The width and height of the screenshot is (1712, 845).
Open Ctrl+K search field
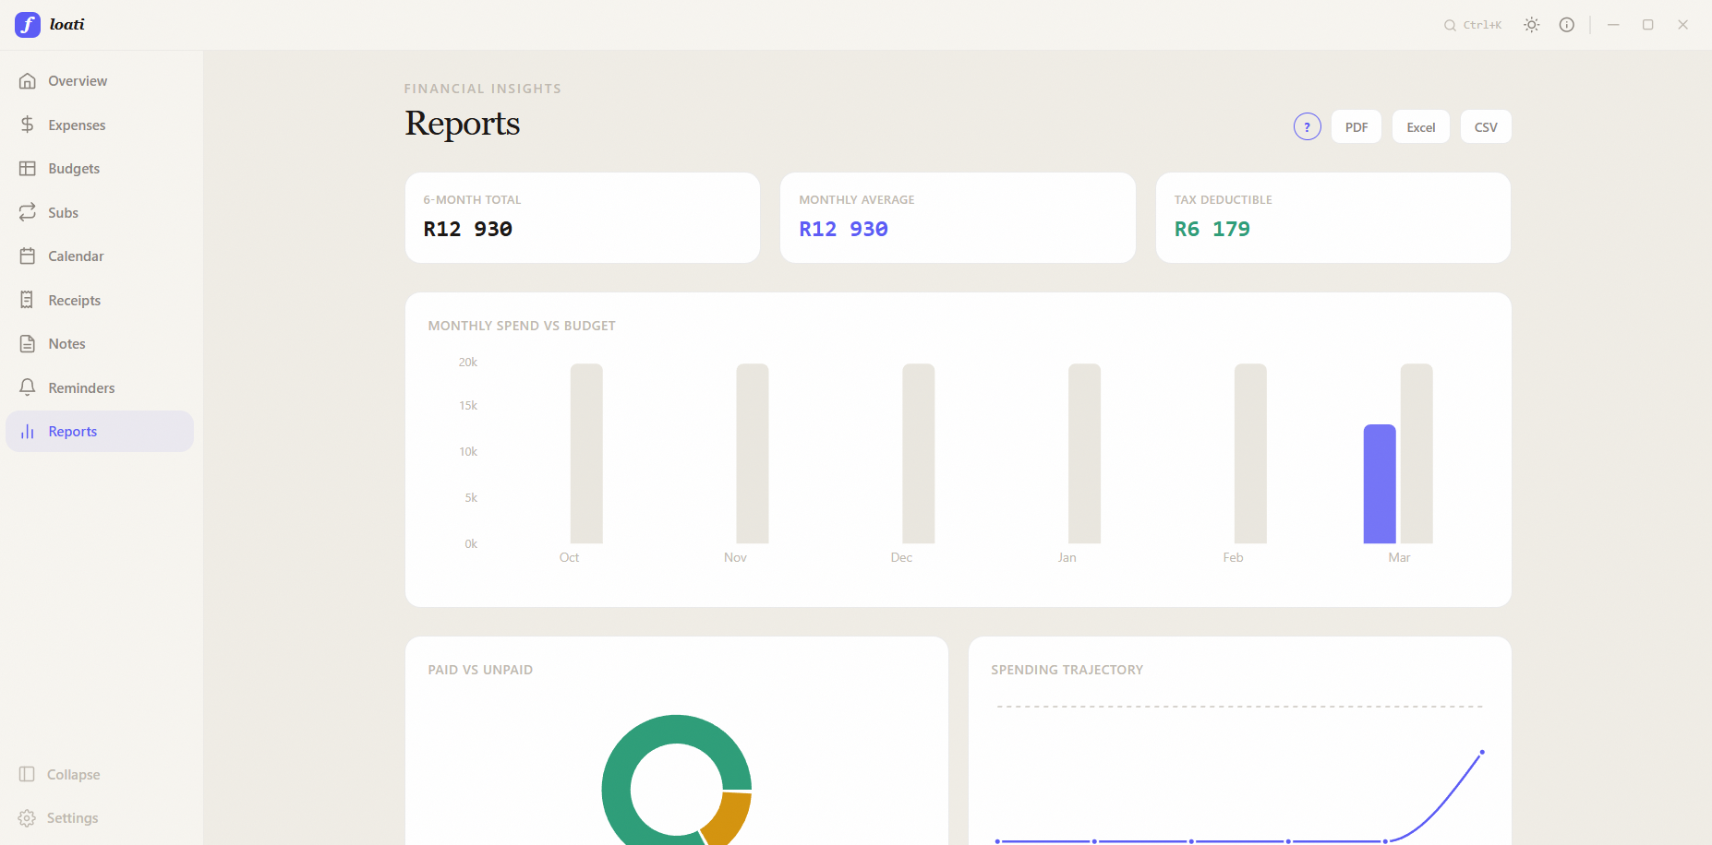(x=1474, y=26)
